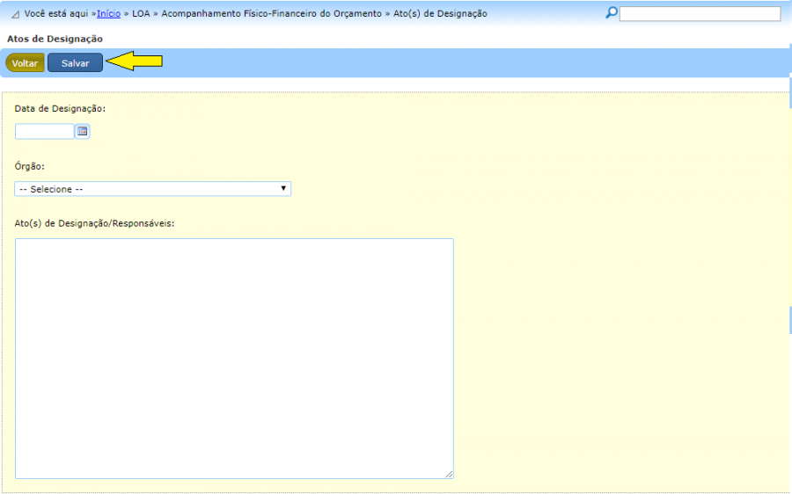Viewport: 792px width, 494px height.
Task: Click the Salvar button
Action: click(76, 63)
